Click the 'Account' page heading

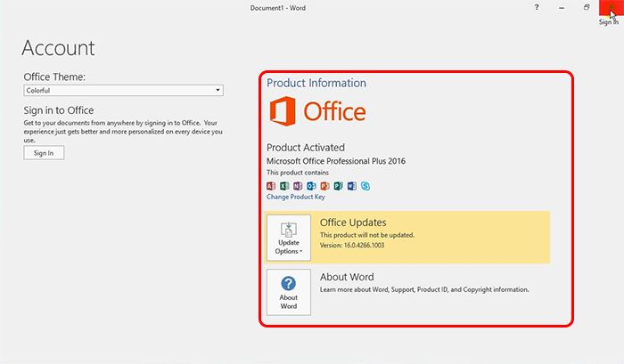click(58, 48)
